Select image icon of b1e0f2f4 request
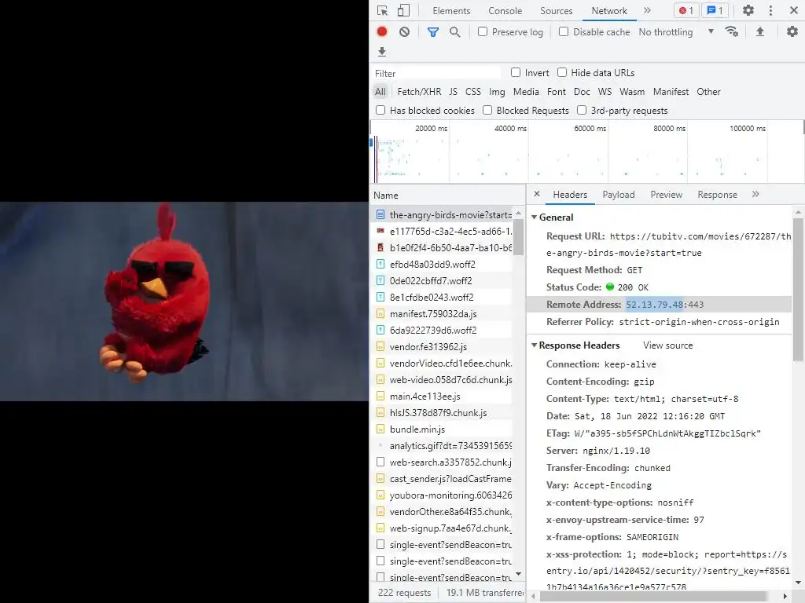The image size is (805, 603). click(x=380, y=247)
